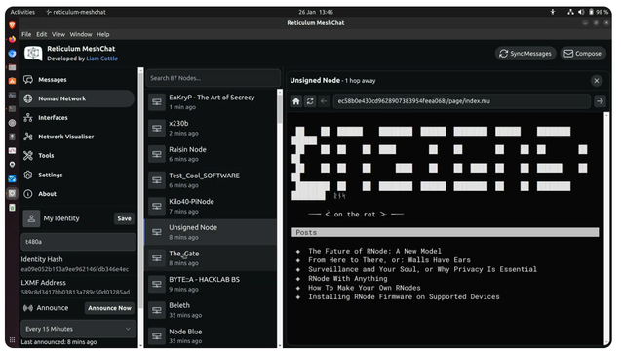Viewport: 621px width, 353px height.
Task: Click the Tools wrench icon
Action: pyautogui.click(x=28, y=156)
